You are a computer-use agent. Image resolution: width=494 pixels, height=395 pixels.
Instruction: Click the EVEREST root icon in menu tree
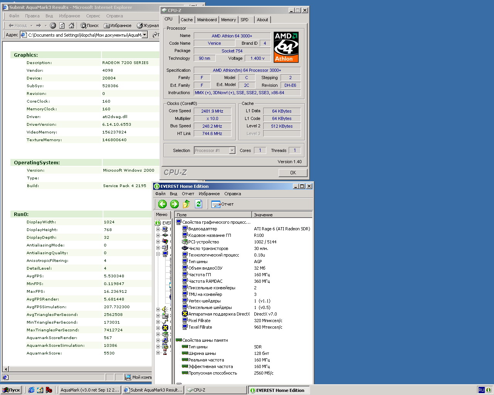(158, 223)
